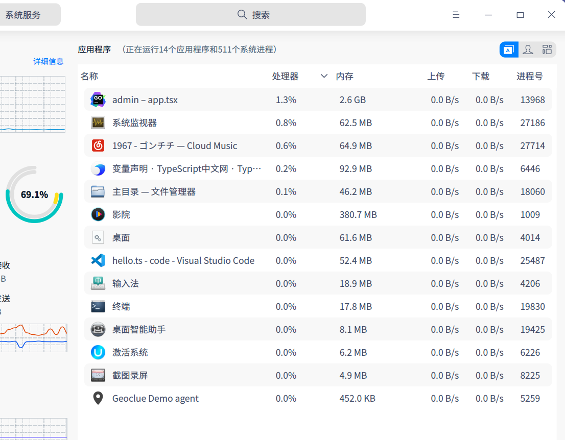Open the hamburger menu
The width and height of the screenshot is (565, 440).
[456, 14]
